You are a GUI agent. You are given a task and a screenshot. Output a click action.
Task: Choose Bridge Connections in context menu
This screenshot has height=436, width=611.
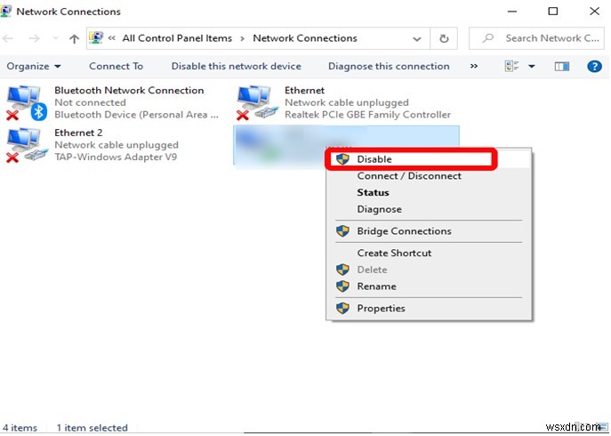(429, 231)
